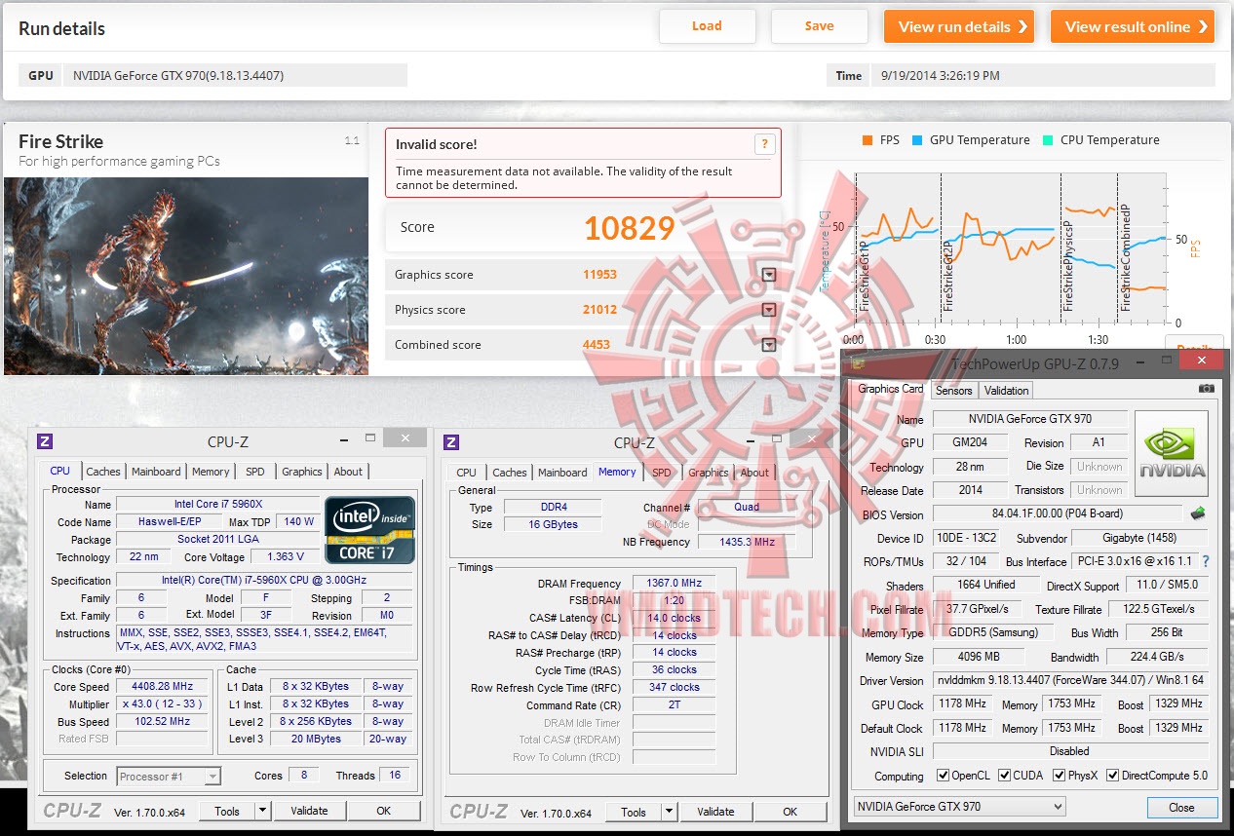Switch to Memory tab in CPU-Z CPU window

211,472
